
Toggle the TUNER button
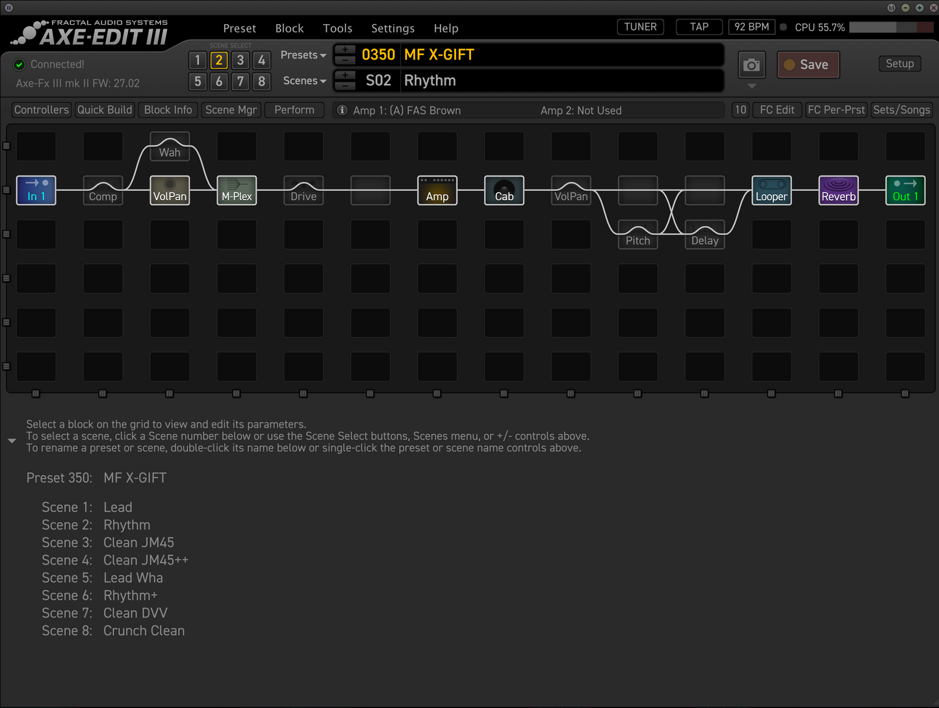pos(640,27)
